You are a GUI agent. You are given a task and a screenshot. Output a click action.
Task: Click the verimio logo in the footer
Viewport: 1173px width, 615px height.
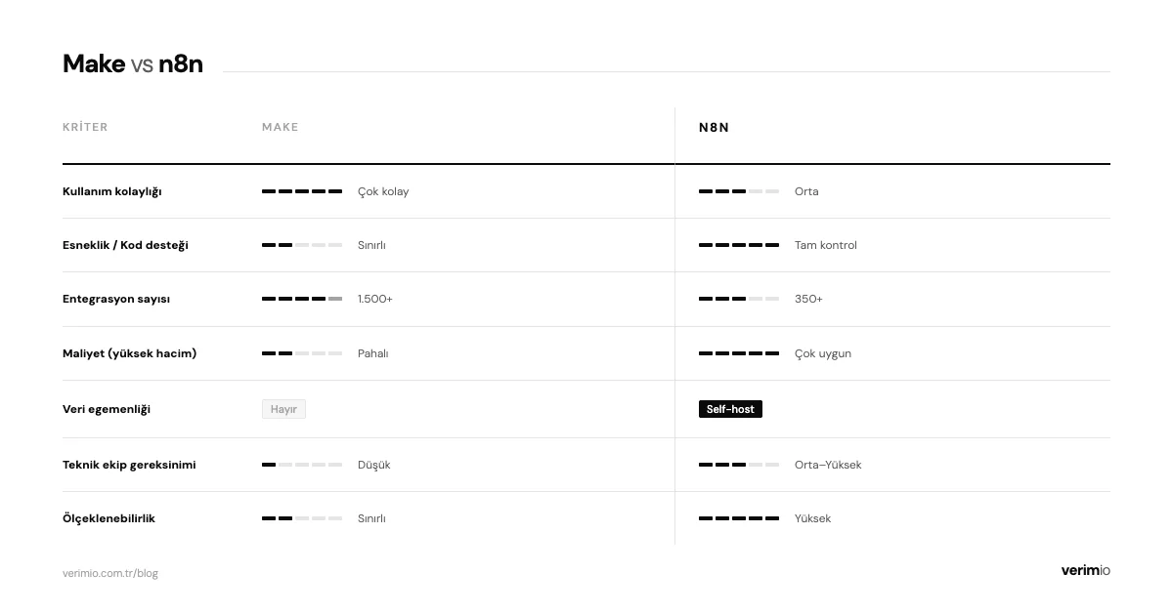pos(1085,571)
